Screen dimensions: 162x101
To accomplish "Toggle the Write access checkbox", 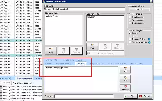I will [x=130, y=20].
